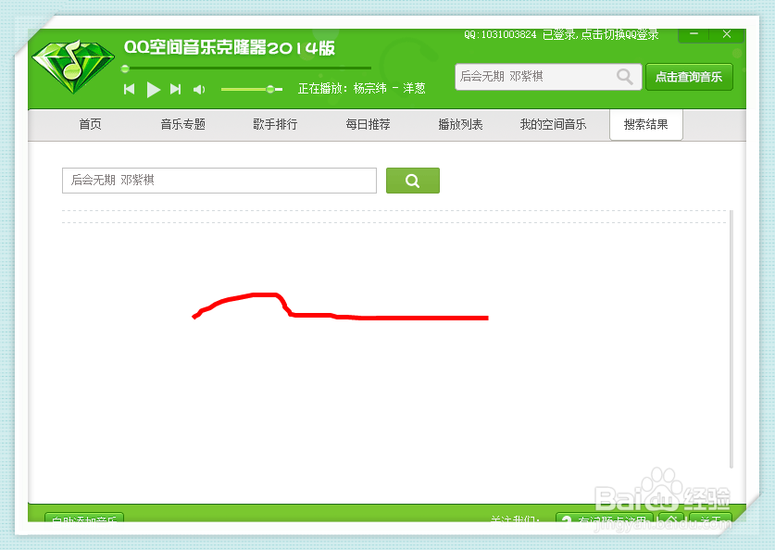Play the current song
This screenshot has height=550, width=775.
click(153, 90)
